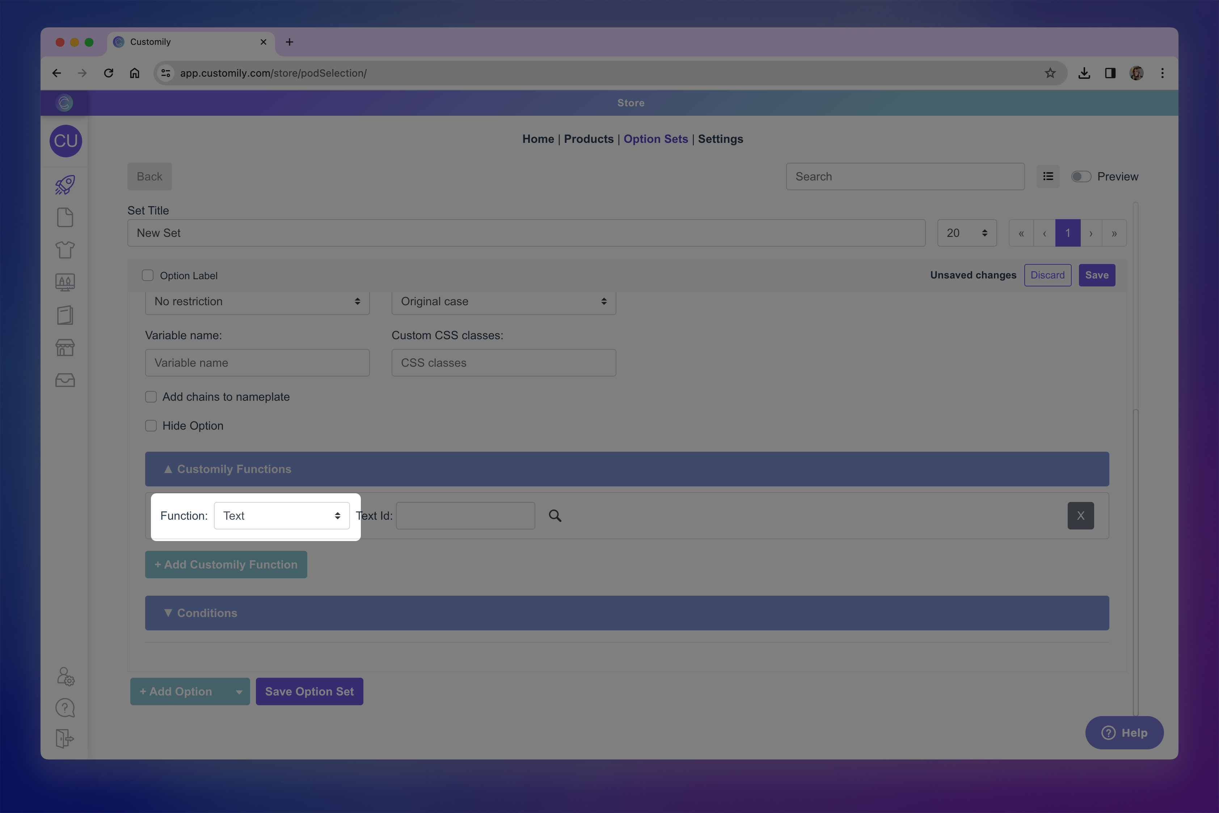Click the Variable name input field
The width and height of the screenshot is (1219, 813).
tap(257, 362)
